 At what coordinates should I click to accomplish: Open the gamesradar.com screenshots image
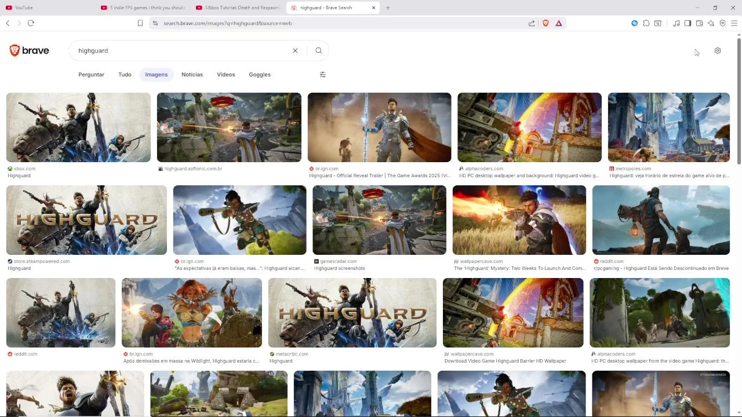(379, 220)
